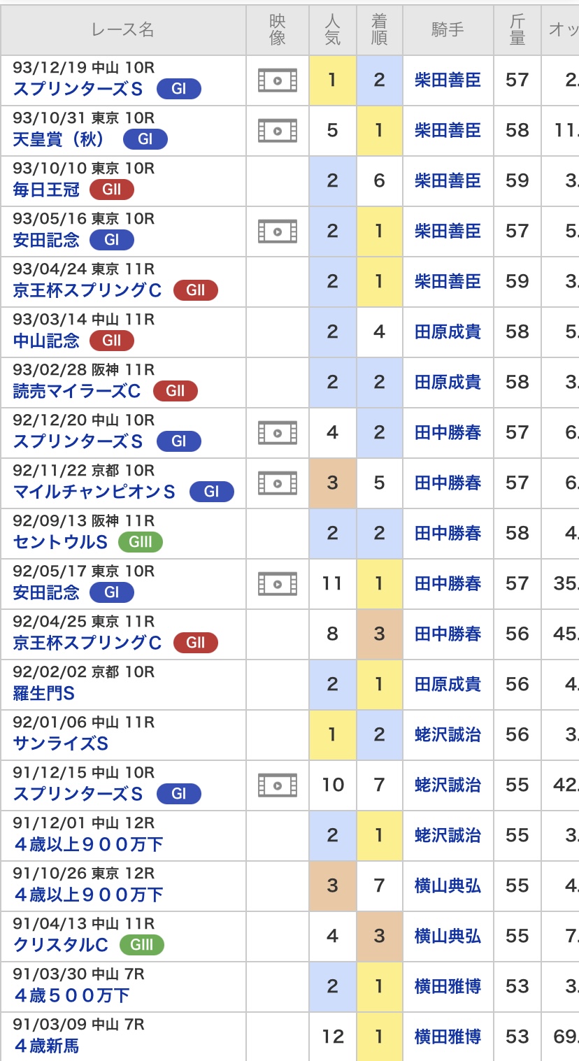Open セントウルS race result
Viewport: 579px width, 1061px height.
pyautogui.click(x=60, y=542)
